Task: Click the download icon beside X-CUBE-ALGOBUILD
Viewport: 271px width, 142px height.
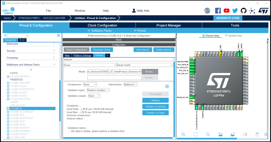Action: 8,112
